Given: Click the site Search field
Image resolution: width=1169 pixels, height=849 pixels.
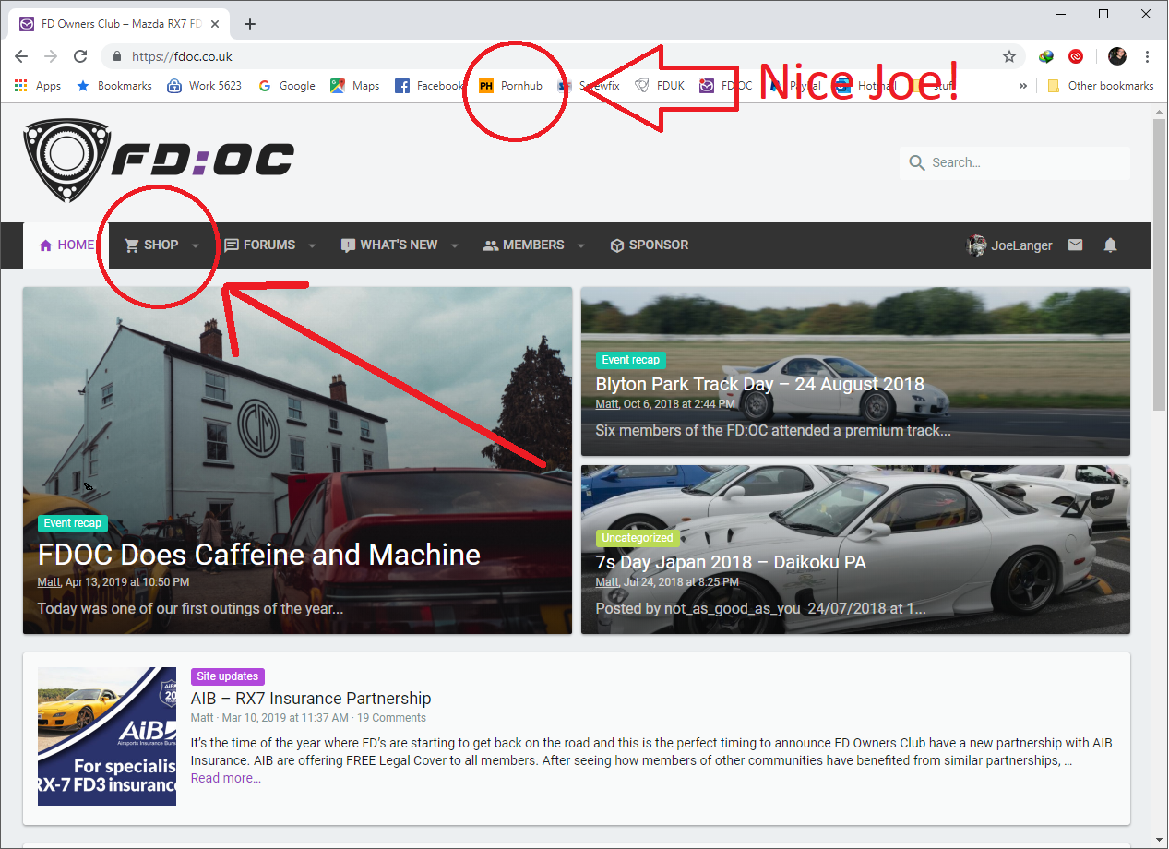Looking at the screenshot, I should click(x=1015, y=162).
